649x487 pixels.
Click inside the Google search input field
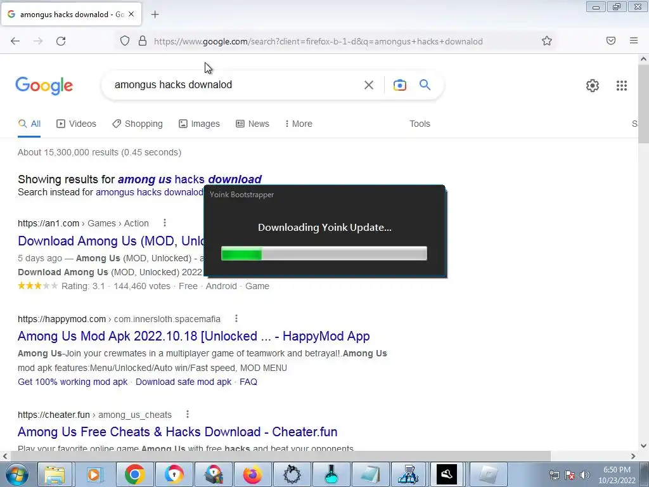[x=236, y=85]
